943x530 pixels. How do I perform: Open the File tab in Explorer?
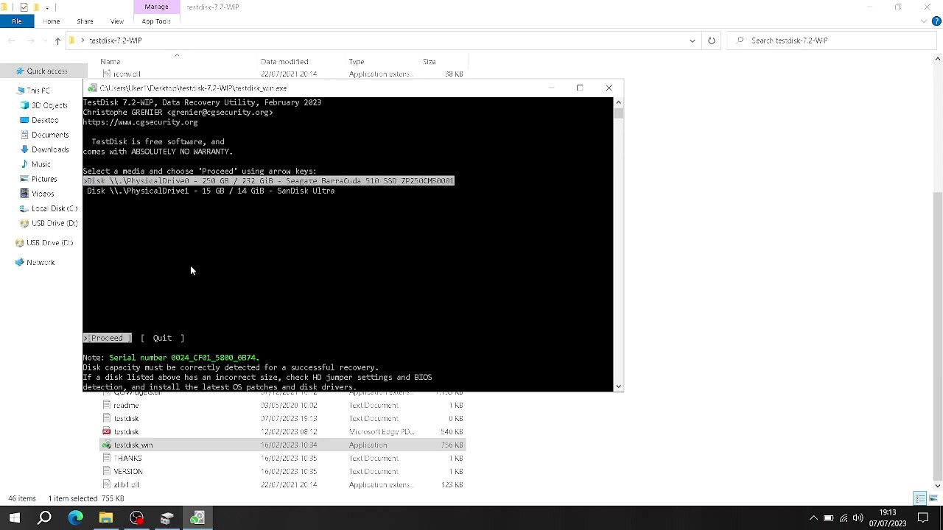(x=16, y=21)
